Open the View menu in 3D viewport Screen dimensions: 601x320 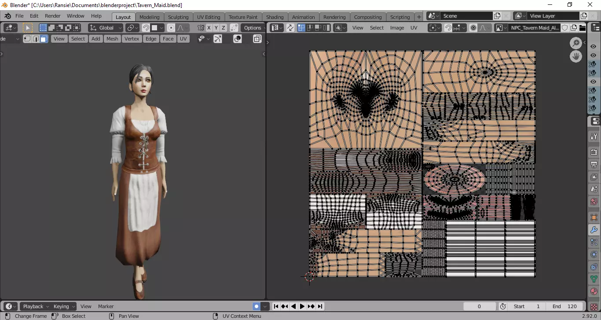point(59,39)
